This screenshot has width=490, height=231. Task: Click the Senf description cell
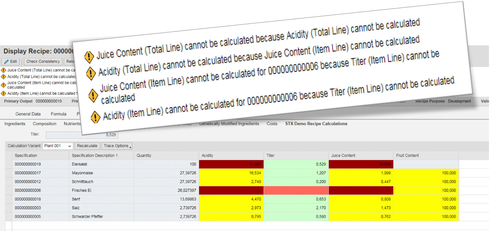click(102, 199)
